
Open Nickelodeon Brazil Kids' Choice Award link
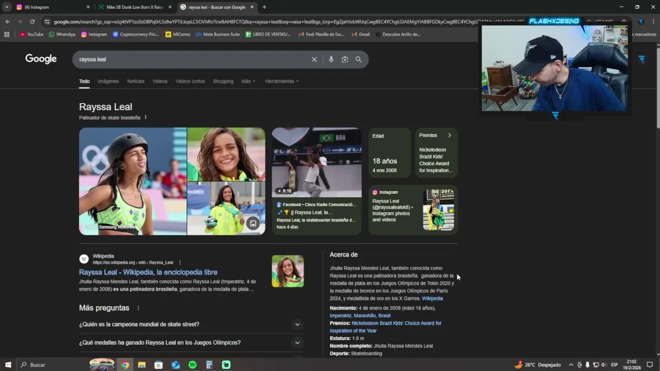coord(386,327)
